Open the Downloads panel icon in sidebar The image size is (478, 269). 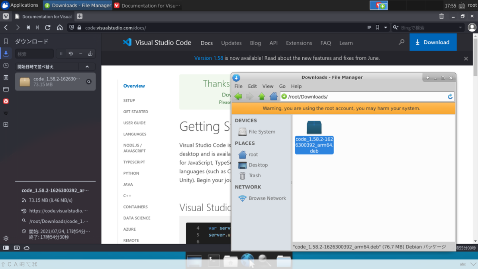click(x=6, y=53)
